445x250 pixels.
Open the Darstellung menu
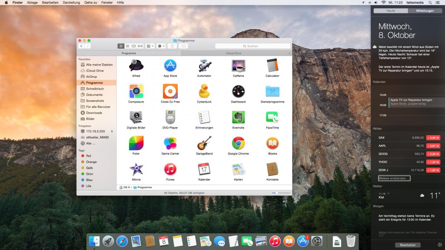pos(71,3)
